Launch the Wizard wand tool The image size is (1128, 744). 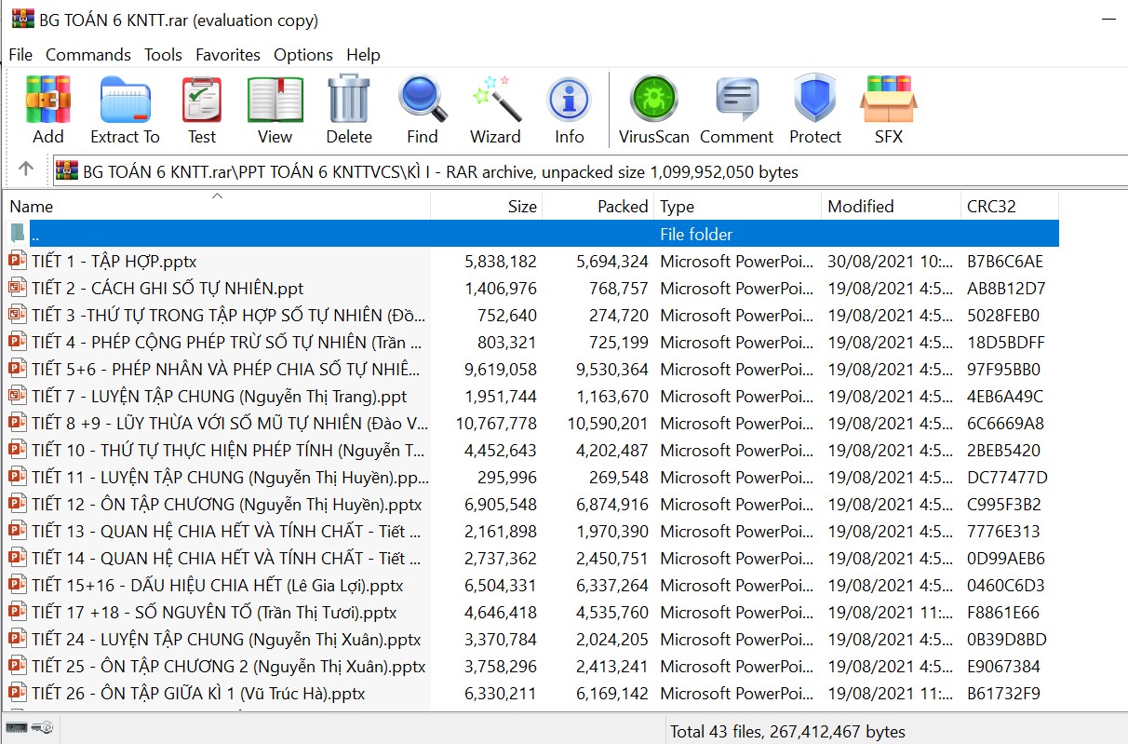495,100
